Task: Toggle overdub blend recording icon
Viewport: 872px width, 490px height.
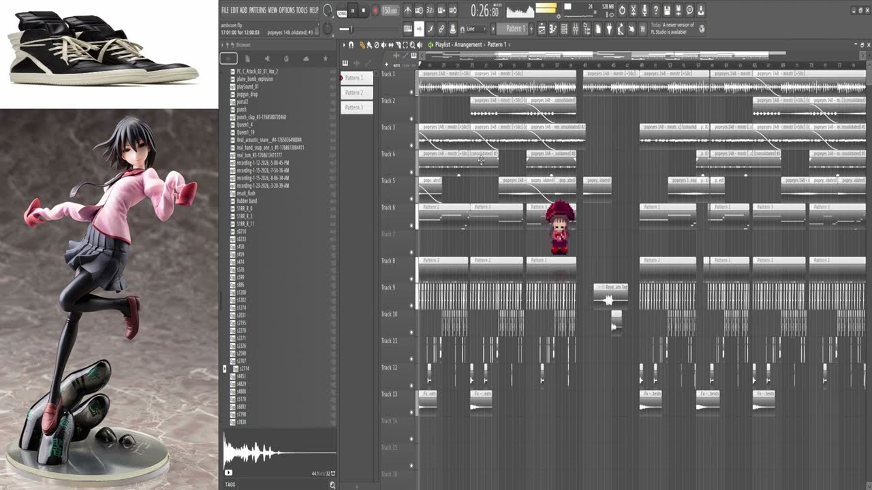Action: 441,10
